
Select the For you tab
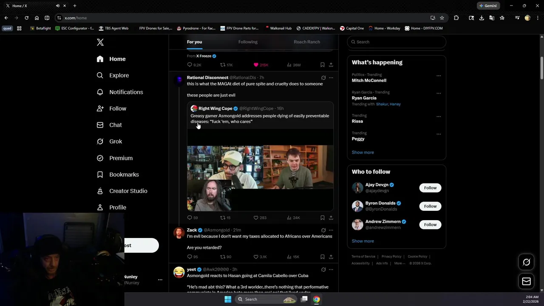(x=194, y=42)
